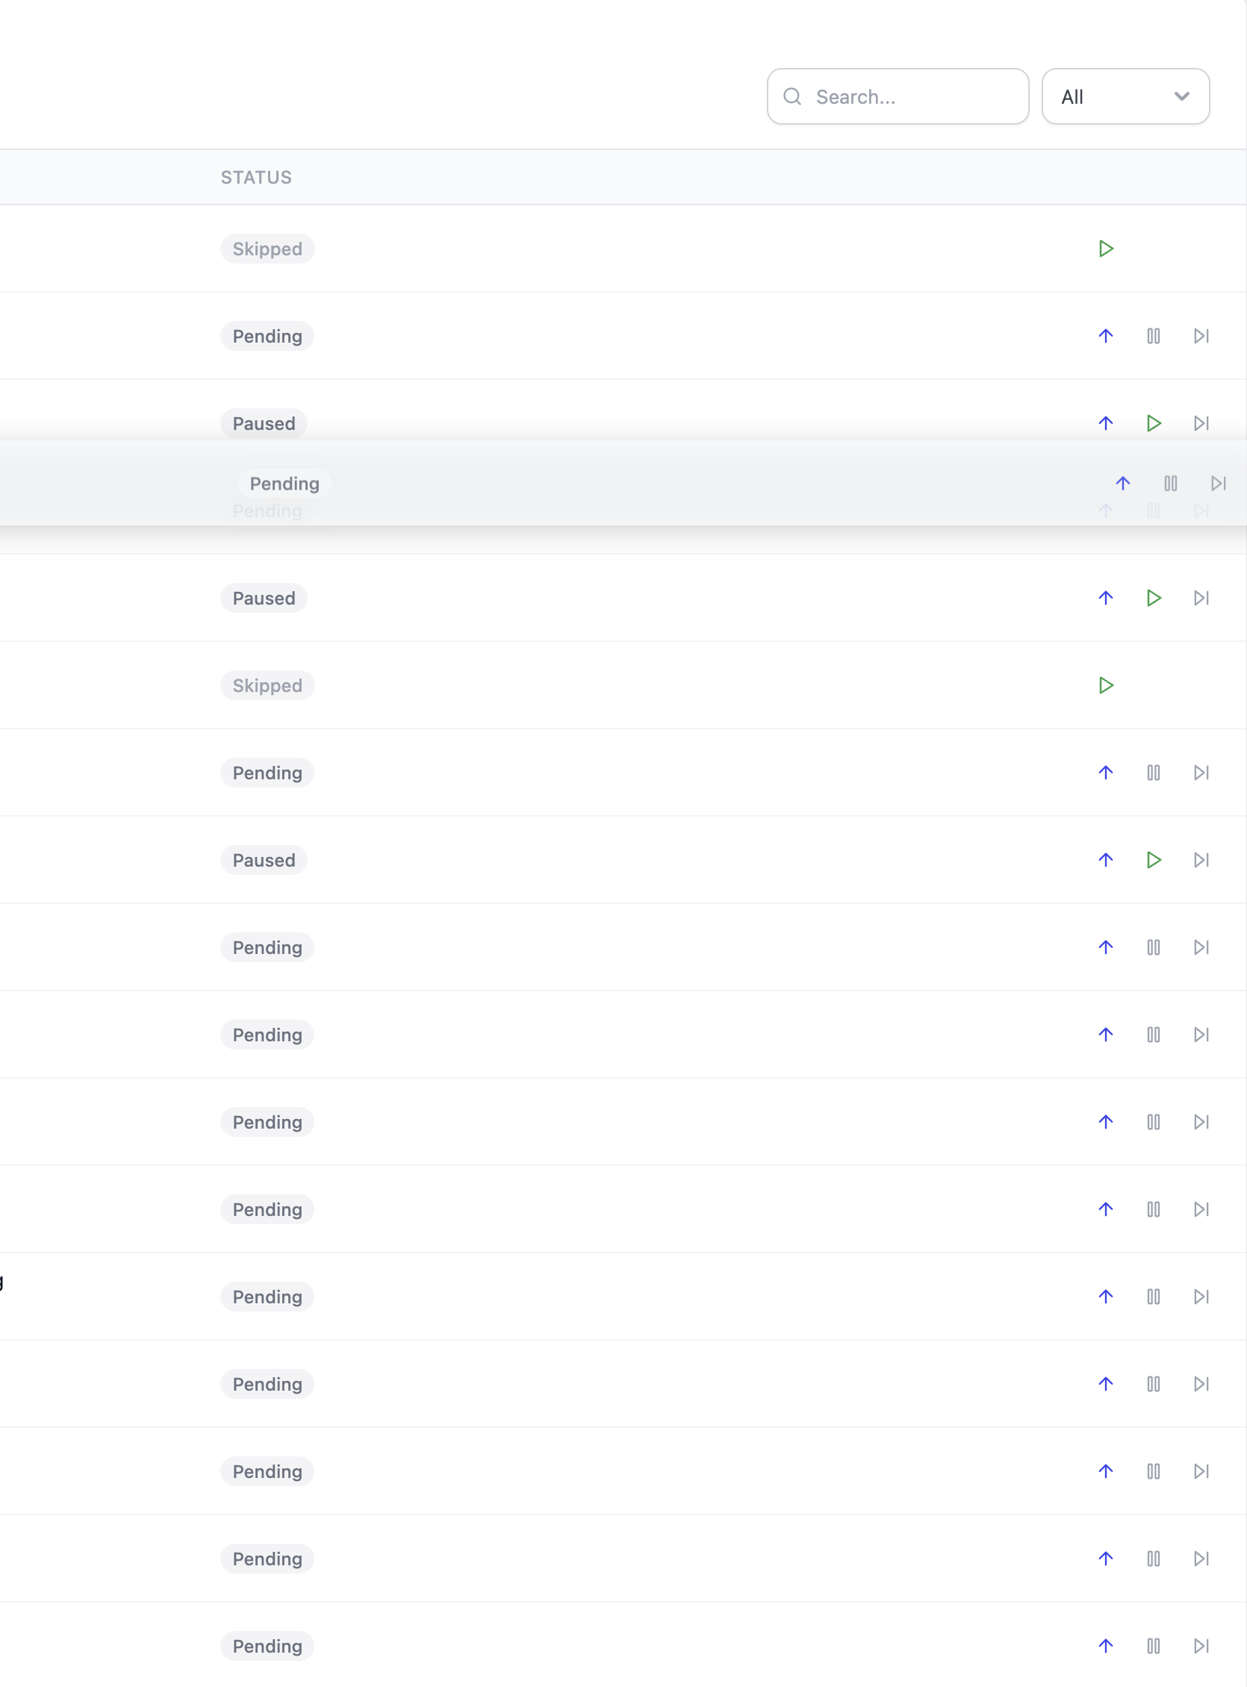The image size is (1247, 1687).
Task: Resume the first Skipped row
Action: 1105,249
